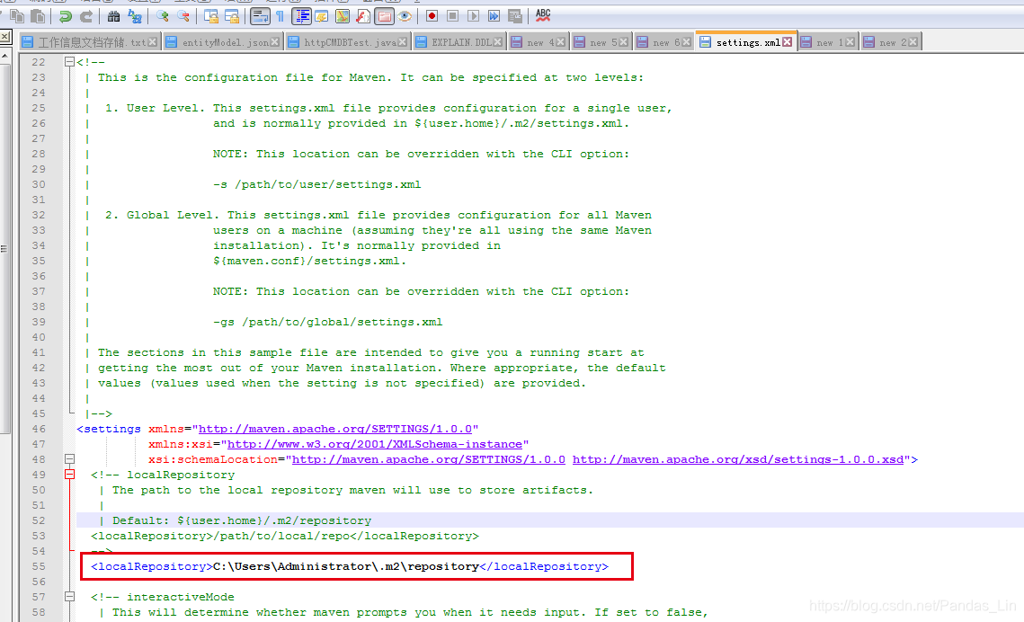Close the settings.xml tab

[788, 42]
